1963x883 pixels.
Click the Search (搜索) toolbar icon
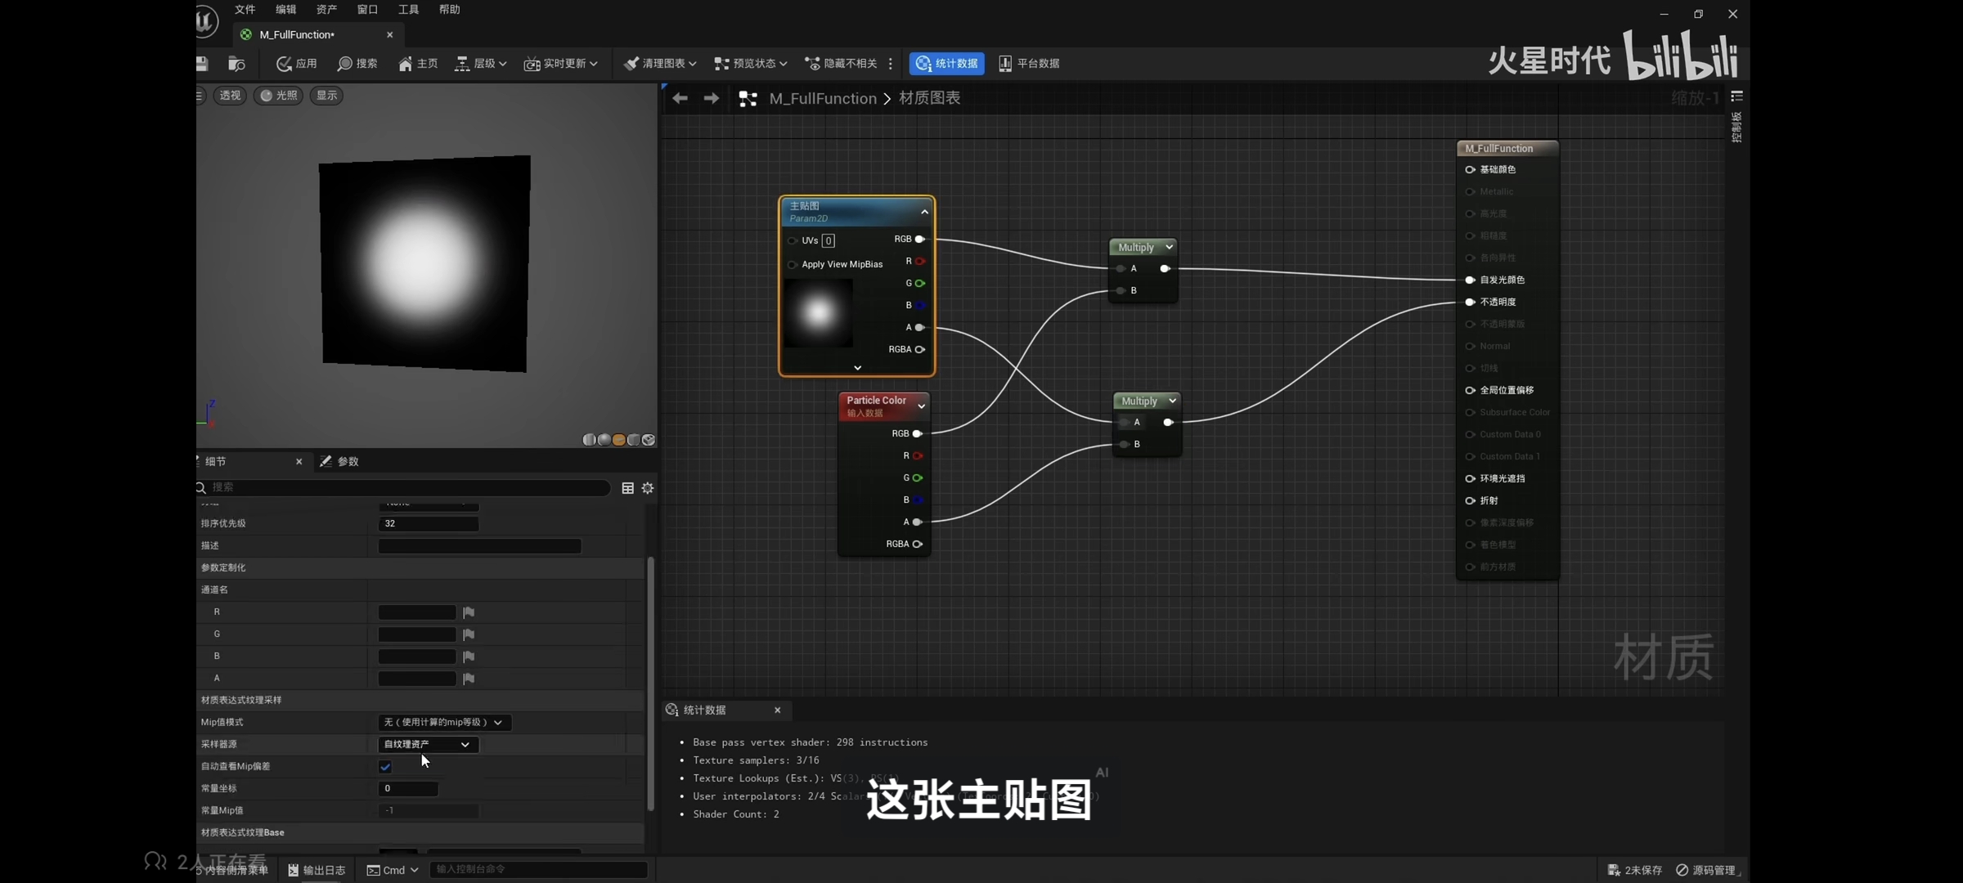tap(345, 64)
